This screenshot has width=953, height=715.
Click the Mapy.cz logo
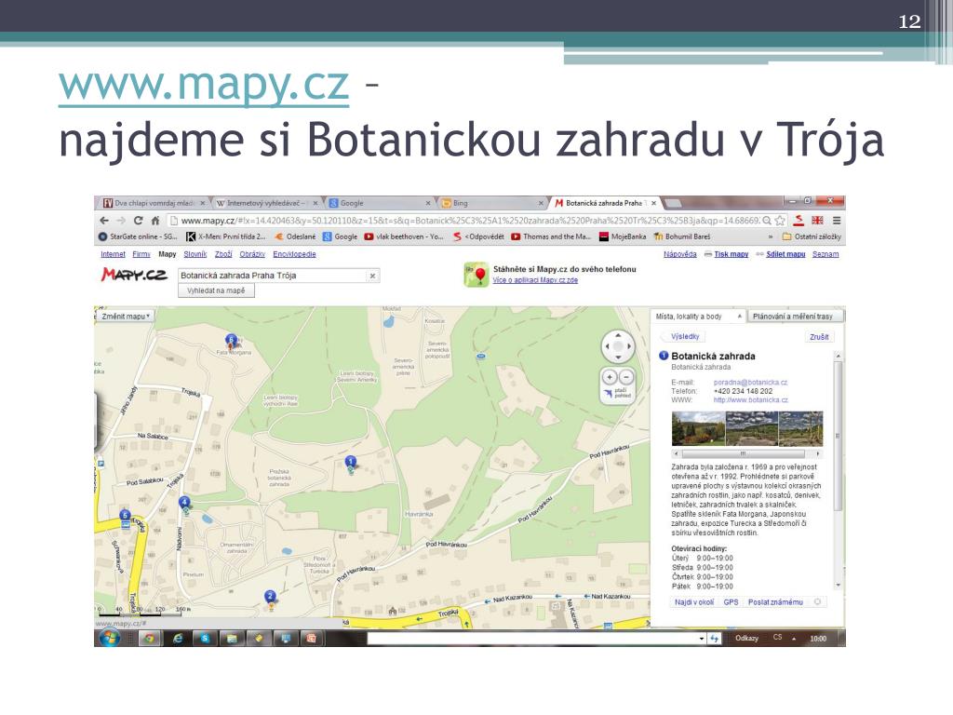pos(134,275)
